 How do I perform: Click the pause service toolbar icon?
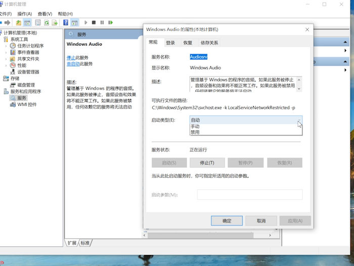(102, 23)
